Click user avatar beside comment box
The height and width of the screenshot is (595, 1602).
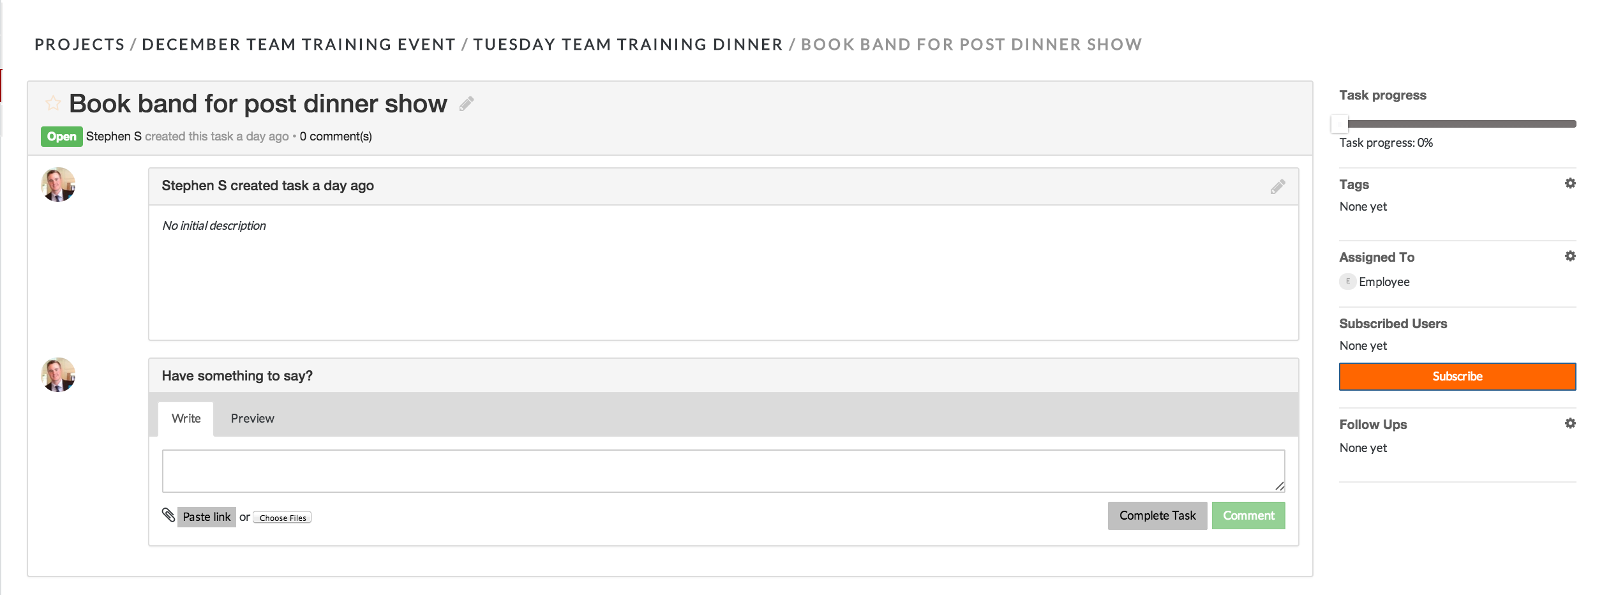click(x=58, y=375)
